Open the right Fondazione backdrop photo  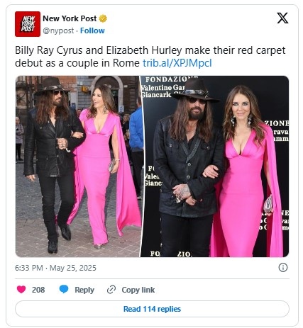click(x=215, y=166)
